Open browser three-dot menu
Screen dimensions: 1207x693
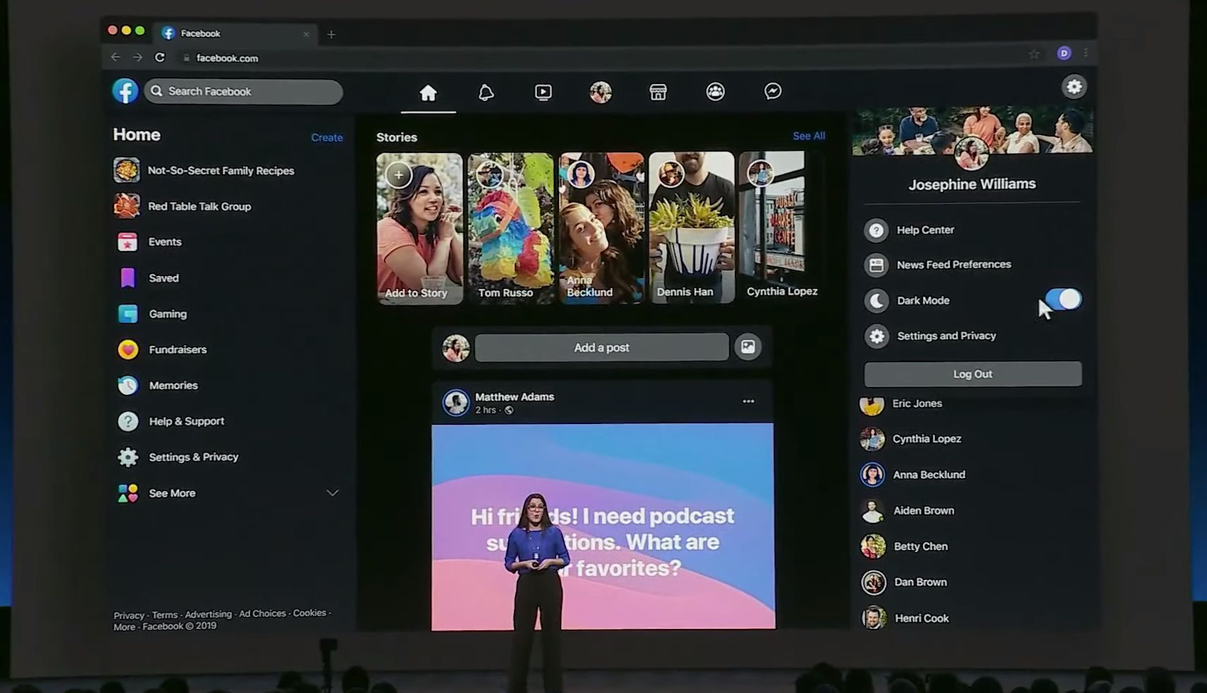click(1085, 53)
